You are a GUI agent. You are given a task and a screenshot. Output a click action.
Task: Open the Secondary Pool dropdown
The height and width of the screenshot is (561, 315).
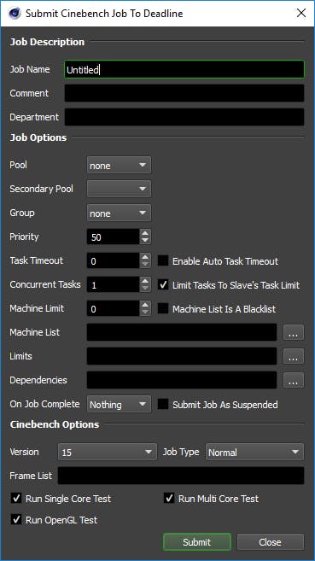click(119, 189)
